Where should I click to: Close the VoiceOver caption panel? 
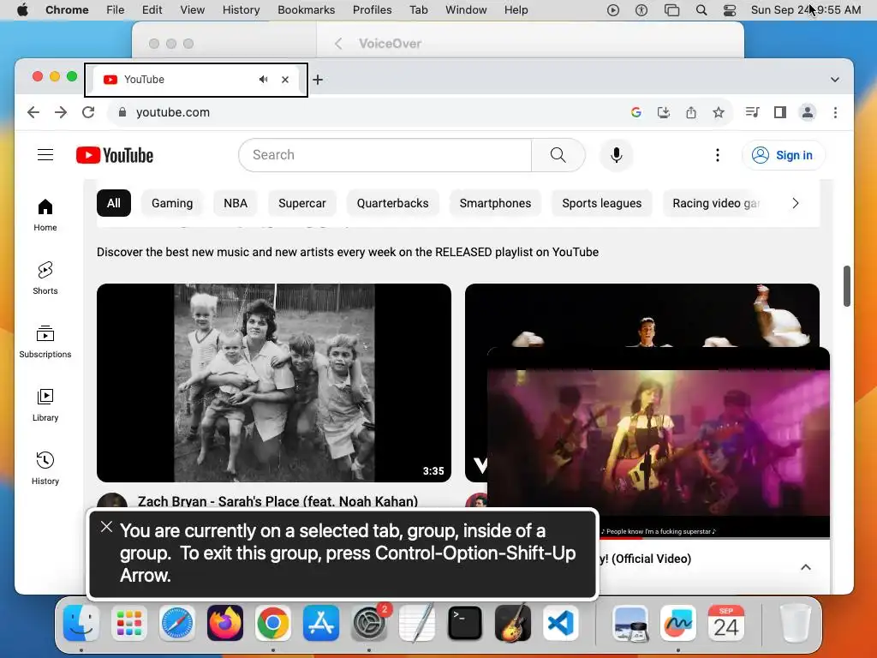(x=106, y=527)
